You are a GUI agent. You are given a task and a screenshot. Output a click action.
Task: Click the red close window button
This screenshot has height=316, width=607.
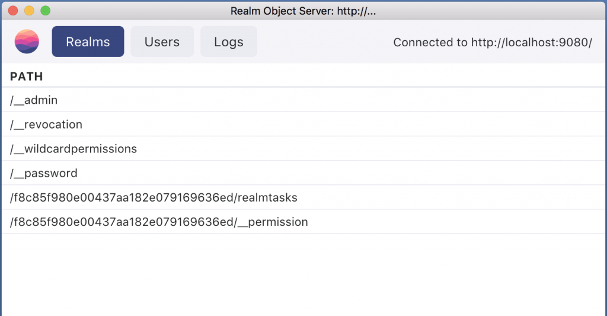13,11
